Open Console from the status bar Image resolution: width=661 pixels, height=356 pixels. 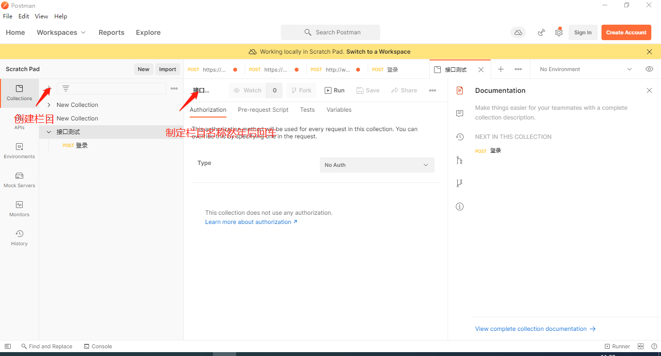[x=98, y=346]
